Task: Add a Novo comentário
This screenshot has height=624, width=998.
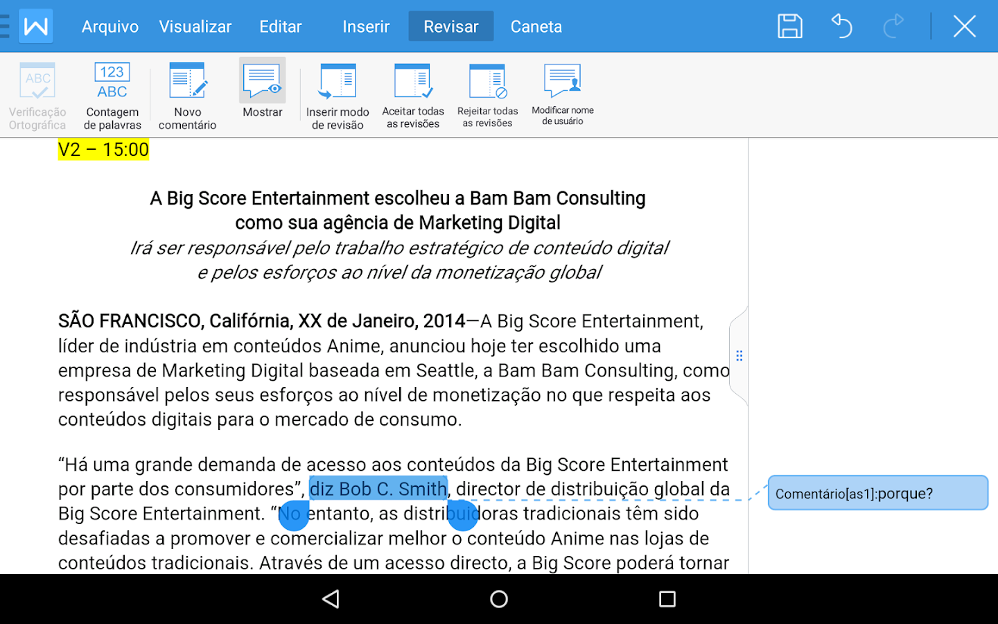Action: coord(188,96)
